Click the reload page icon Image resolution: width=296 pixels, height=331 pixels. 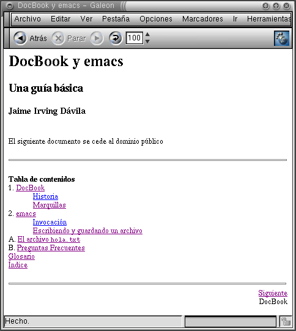coord(116,38)
